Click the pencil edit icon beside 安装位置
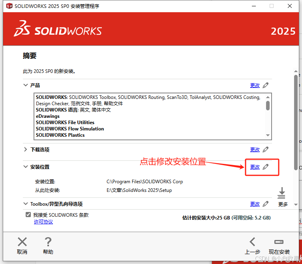Screen dimensions: 302x264 265,167
